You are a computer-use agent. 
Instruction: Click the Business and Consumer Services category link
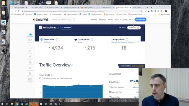tap(123, 42)
